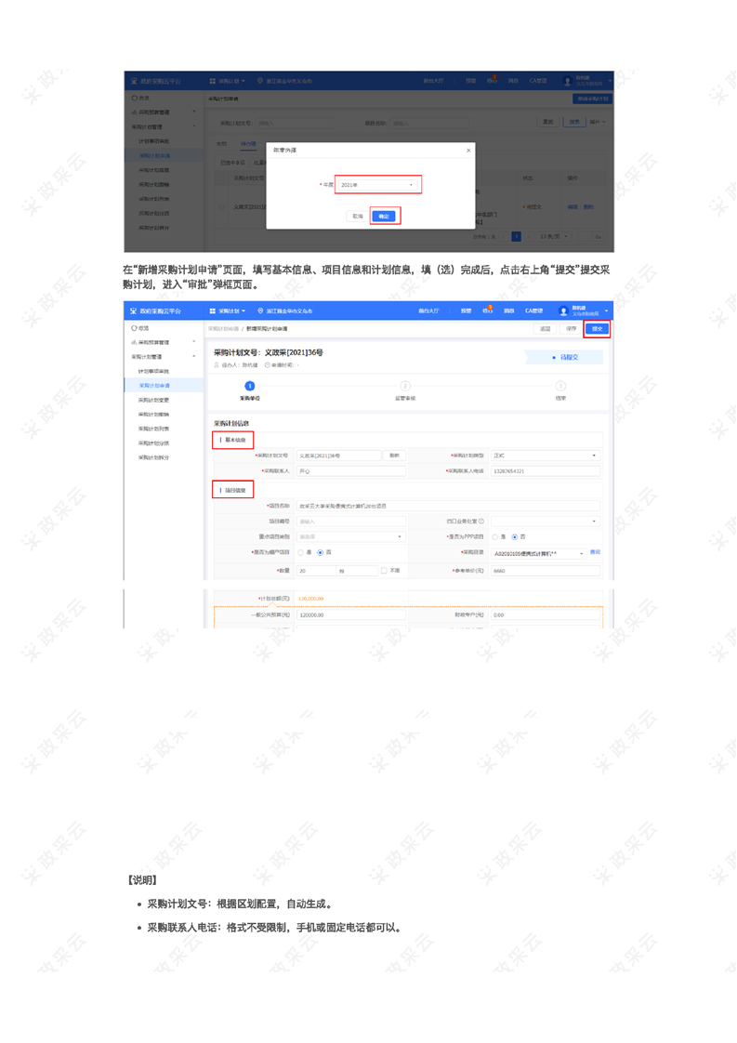Check the 不详 checkbox next to quantity
Image resolution: width=737 pixels, height=1043 pixels.
pyautogui.click(x=385, y=570)
